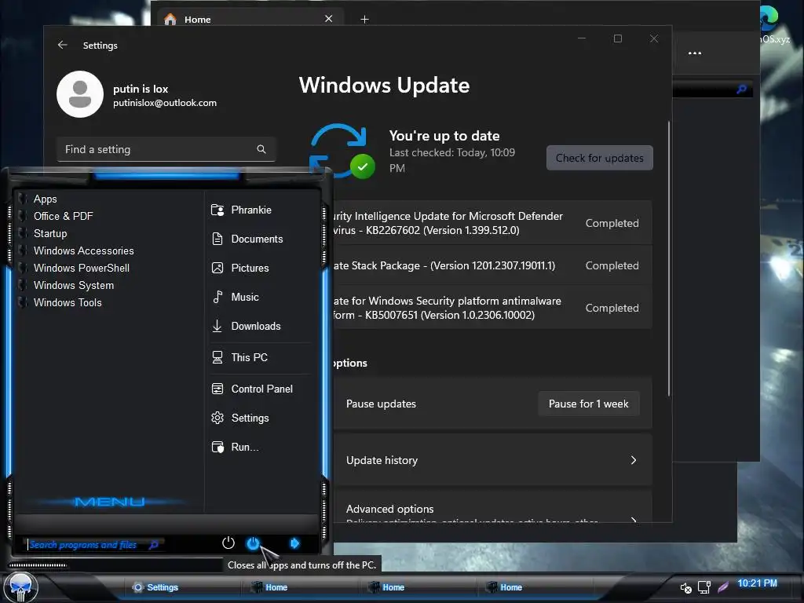
Task: Open shutdown options arrow in start menu
Action: (294, 543)
